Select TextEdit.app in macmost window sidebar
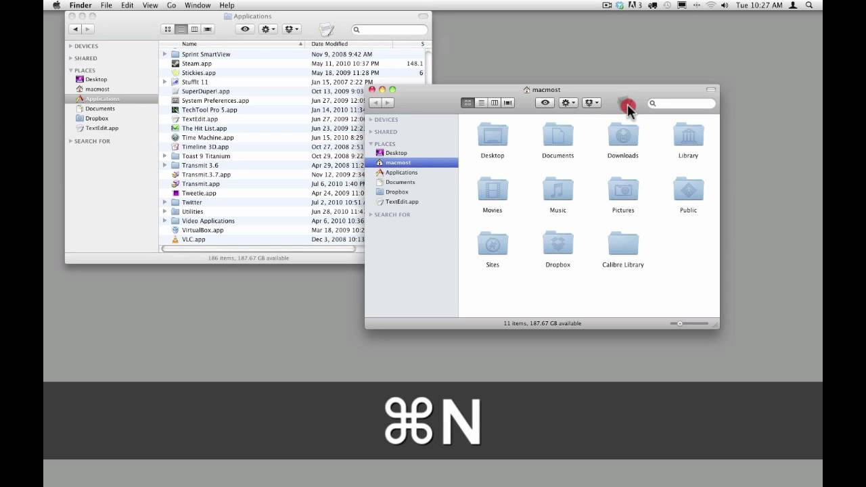This screenshot has width=866, height=487. 402,202
